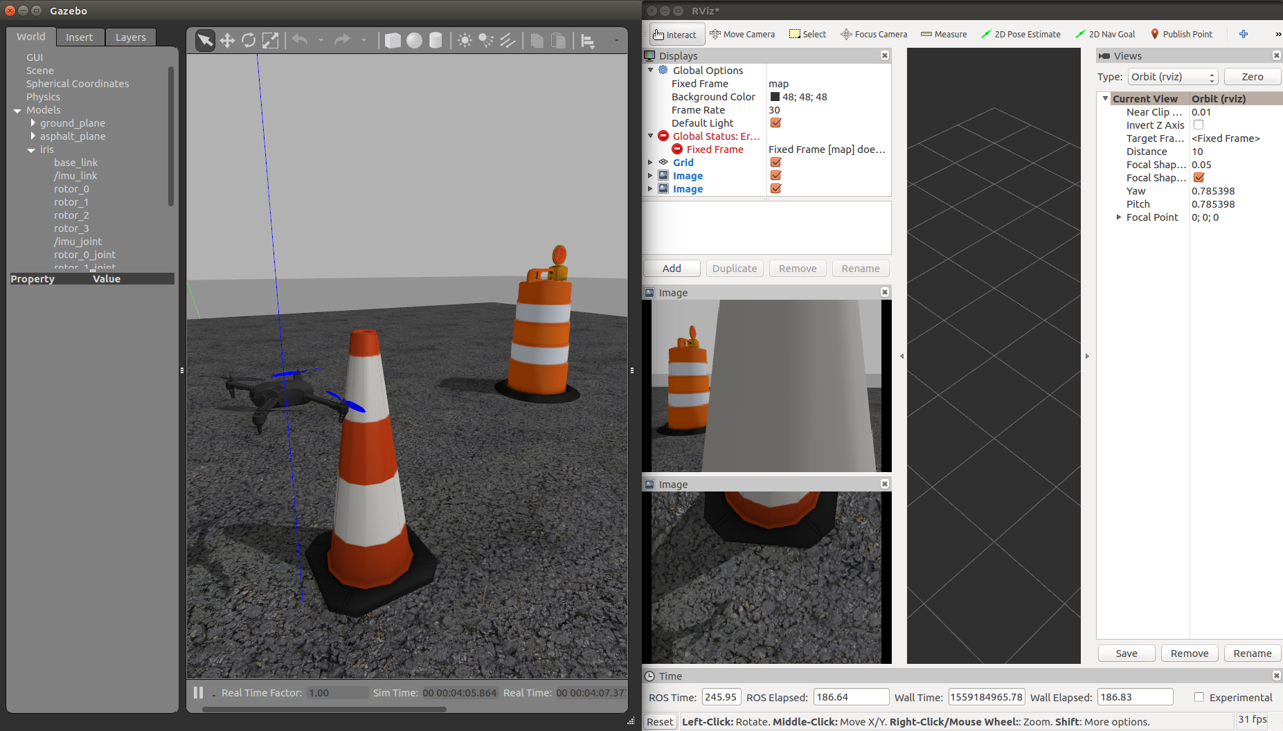The width and height of the screenshot is (1283, 731).
Task: Add a directional light in Gazebo
Action: click(x=508, y=40)
